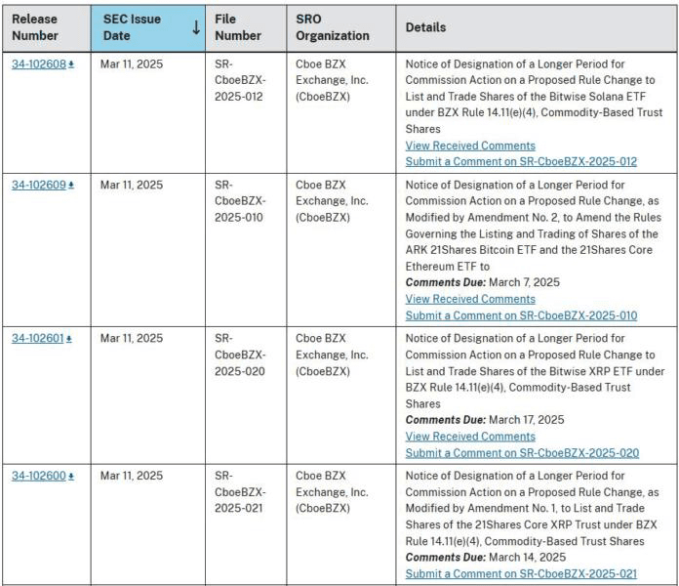Sort by SRO Organization column header
The image size is (679, 586).
pos(332,27)
